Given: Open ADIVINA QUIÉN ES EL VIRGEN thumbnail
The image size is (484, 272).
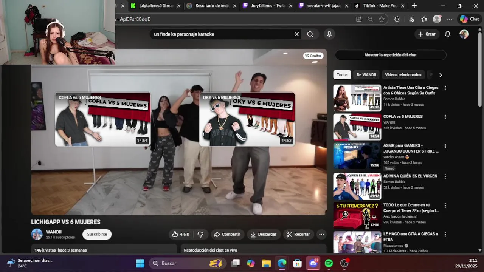Looking at the screenshot, I should [357, 186].
